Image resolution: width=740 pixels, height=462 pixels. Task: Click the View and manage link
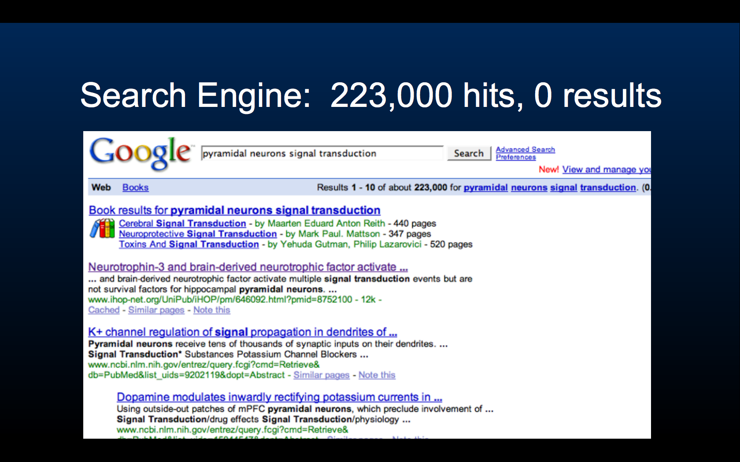606,169
